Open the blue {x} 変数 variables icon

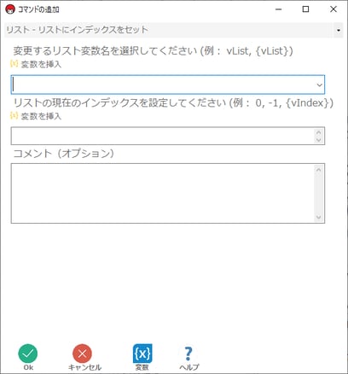pyautogui.click(x=142, y=354)
